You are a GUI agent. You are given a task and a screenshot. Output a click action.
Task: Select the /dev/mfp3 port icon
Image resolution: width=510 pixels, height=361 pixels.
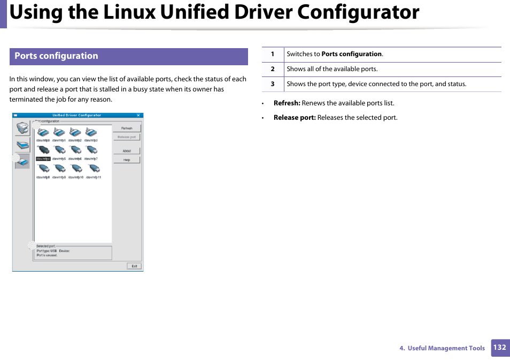click(x=91, y=132)
